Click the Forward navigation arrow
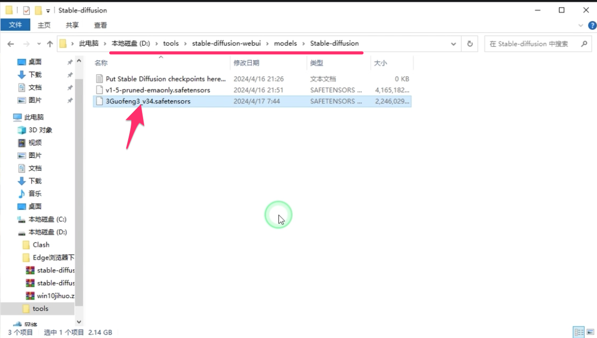This screenshot has width=597, height=338. pyautogui.click(x=26, y=44)
